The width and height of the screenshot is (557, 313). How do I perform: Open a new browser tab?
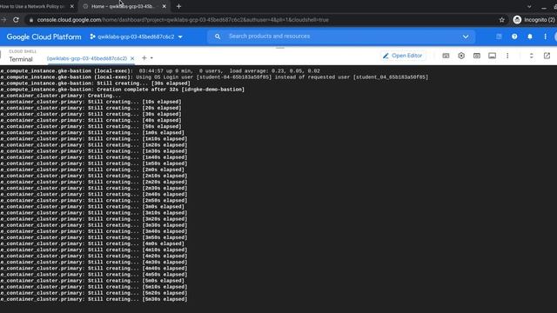(178, 6)
